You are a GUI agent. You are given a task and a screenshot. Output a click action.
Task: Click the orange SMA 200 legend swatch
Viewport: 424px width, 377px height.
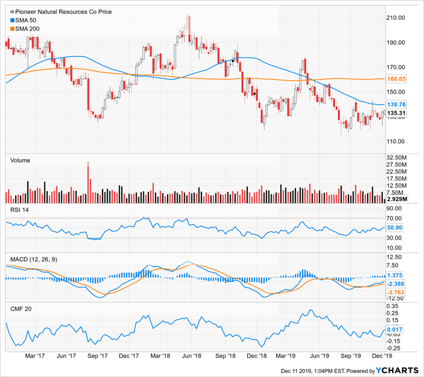point(12,29)
